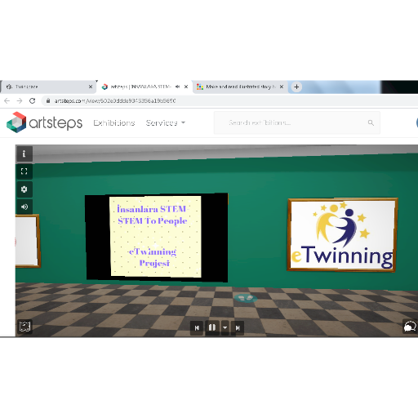Pause the guided tour

[212, 327]
